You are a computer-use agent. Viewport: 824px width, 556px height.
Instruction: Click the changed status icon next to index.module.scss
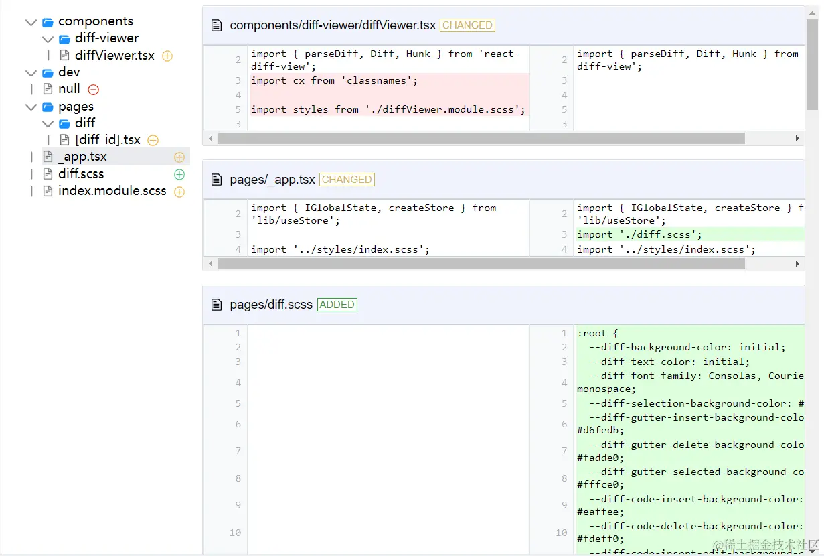tap(179, 192)
